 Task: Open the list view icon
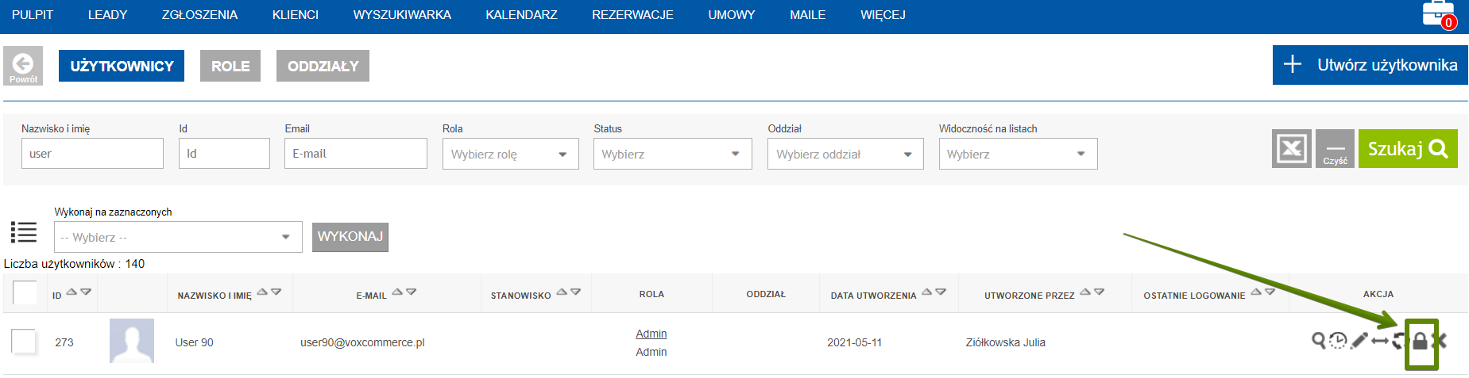24,232
